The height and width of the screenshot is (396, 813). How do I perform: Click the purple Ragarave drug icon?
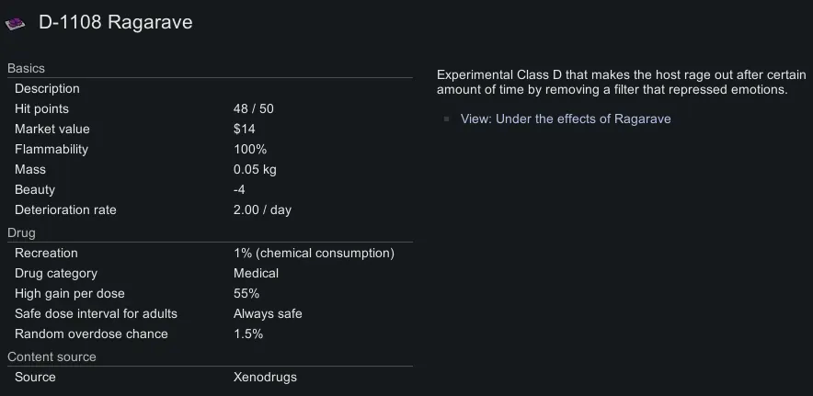click(x=17, y=23)
